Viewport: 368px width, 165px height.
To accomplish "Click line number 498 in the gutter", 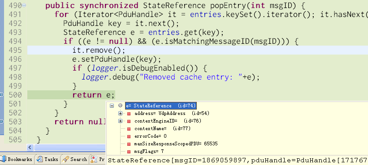I will 15,77.
